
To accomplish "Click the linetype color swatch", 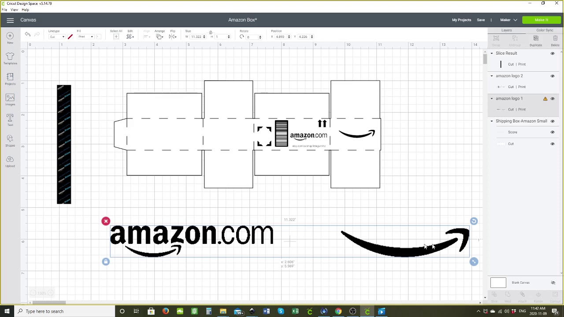I will tap(70, 37).
